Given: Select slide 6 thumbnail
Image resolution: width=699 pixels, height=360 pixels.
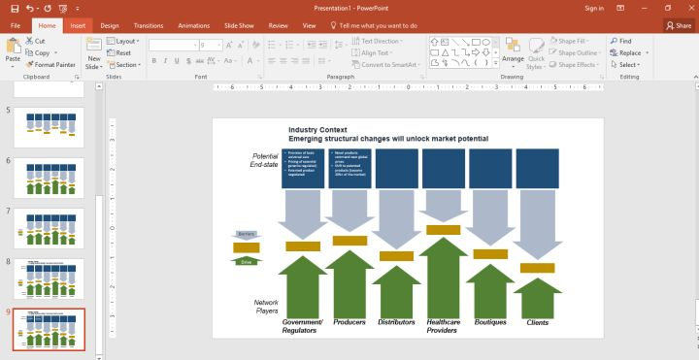Looking at the screenshot, I should click(x=49, y=178).
